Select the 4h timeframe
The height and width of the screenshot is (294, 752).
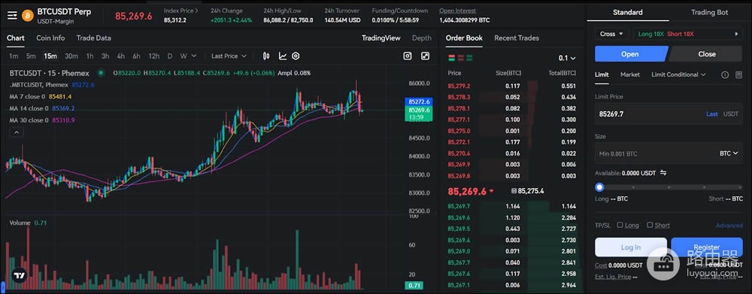(121, 56)
